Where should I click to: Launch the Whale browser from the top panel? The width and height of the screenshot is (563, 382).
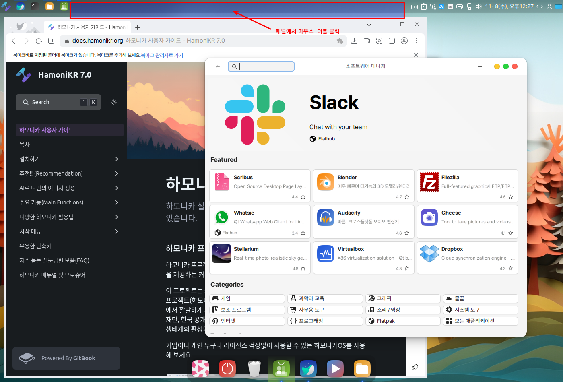click(21, 6)
